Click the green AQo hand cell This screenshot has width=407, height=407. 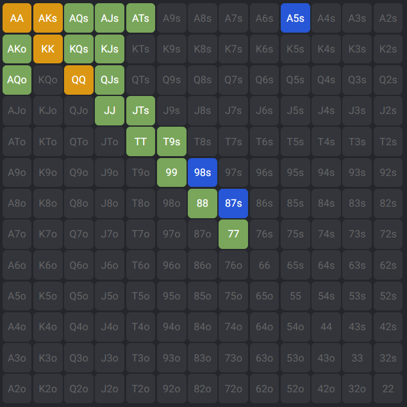(17, 80)
